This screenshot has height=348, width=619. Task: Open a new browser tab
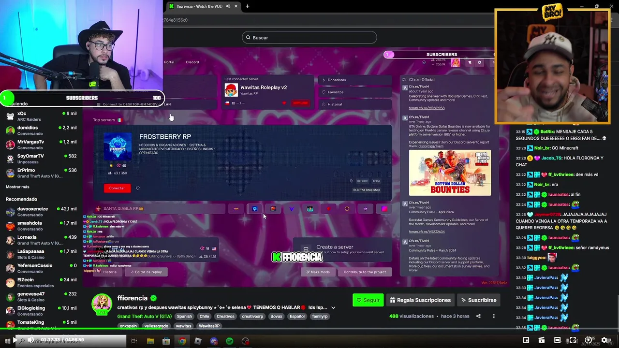(x=247, y=6)
